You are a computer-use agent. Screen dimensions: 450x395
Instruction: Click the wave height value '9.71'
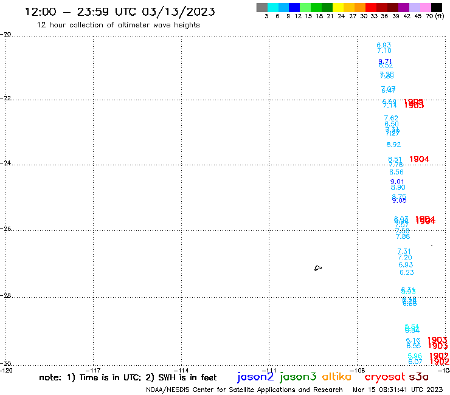pos(385,61)
